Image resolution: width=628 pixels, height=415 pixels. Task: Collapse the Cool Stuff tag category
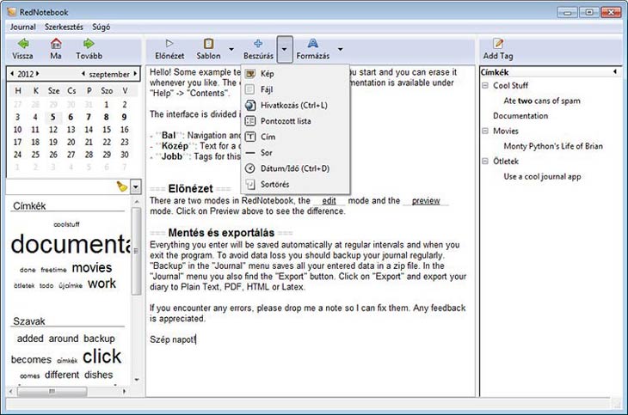(x=485, y=86)
